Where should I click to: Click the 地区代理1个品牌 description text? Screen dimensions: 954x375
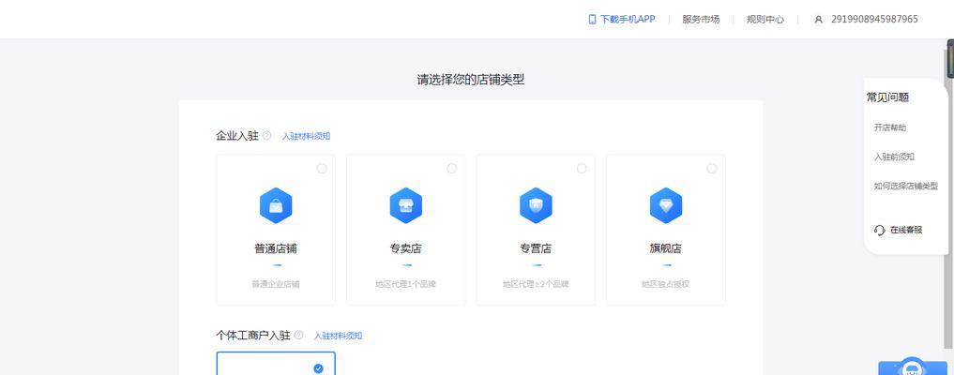406,284
